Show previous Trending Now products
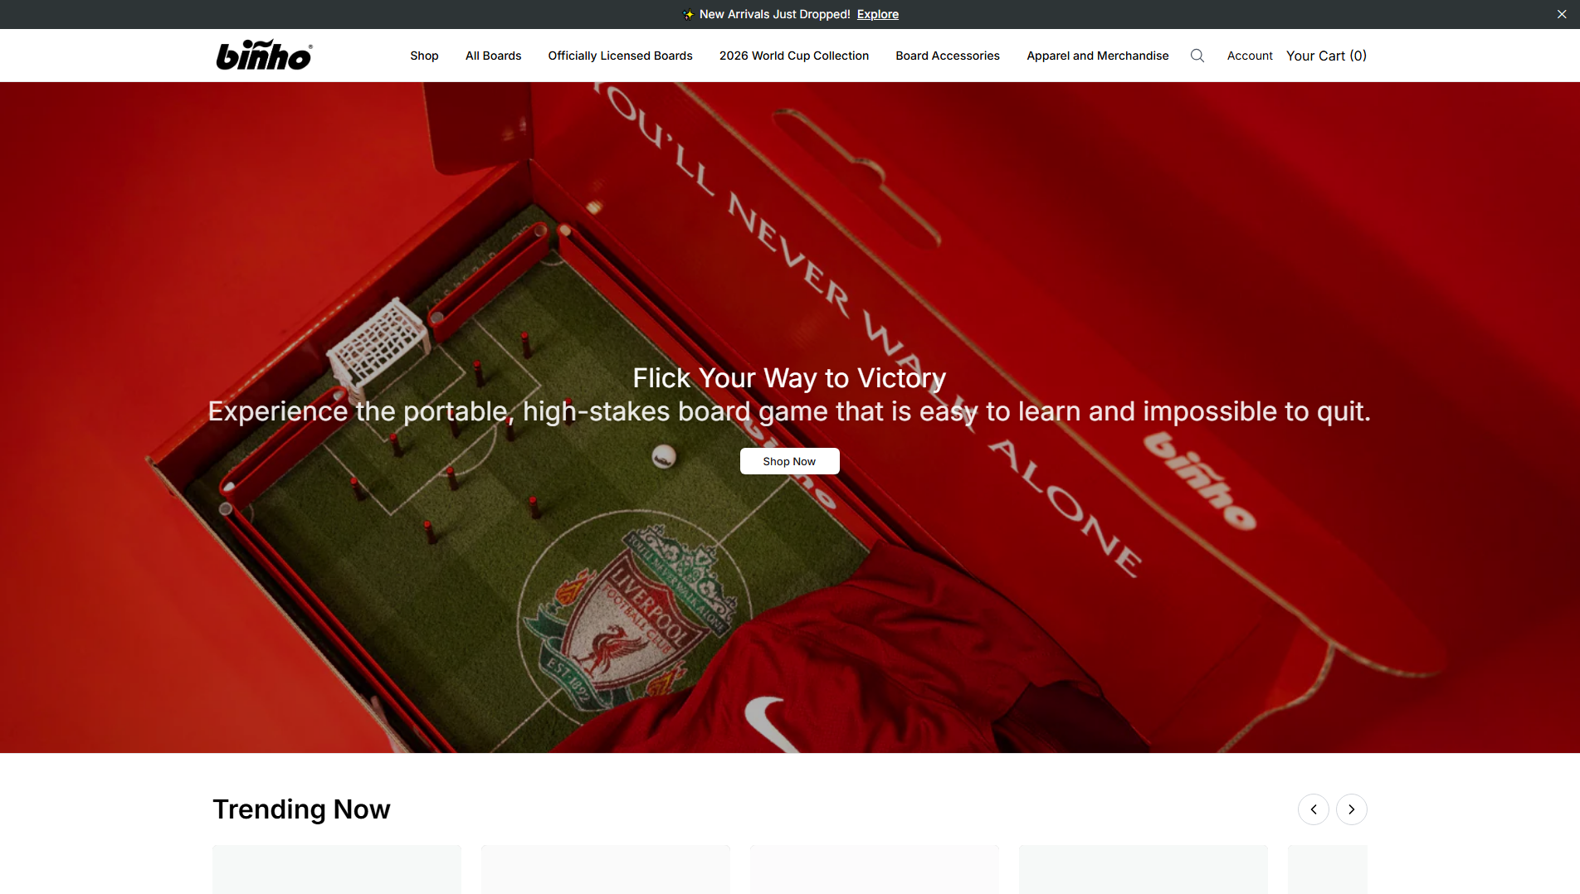Image resolution: width=1580 pixels, height=894 pixels. pyautogui.click(x=1314, y=809)
